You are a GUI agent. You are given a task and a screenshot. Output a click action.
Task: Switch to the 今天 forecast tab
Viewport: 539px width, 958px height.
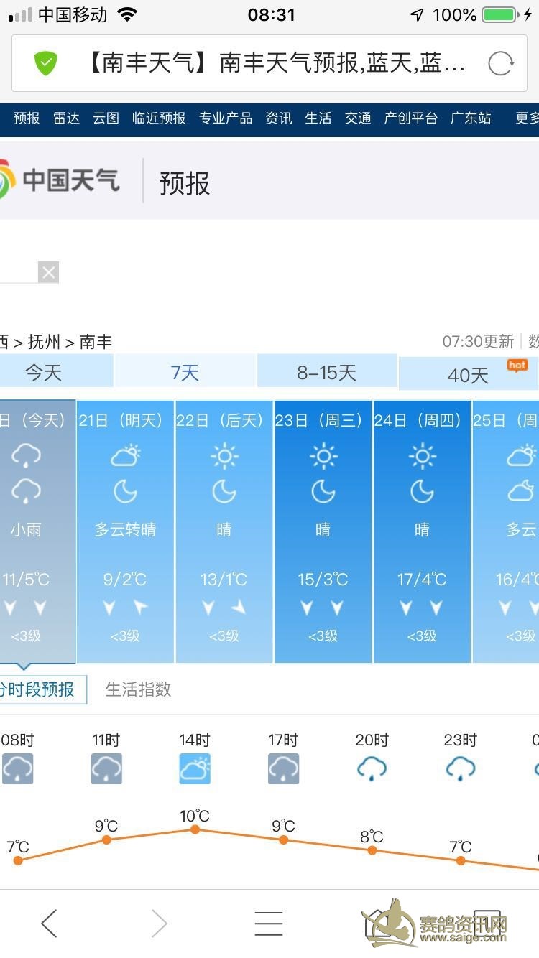click(x=56, y=372)
